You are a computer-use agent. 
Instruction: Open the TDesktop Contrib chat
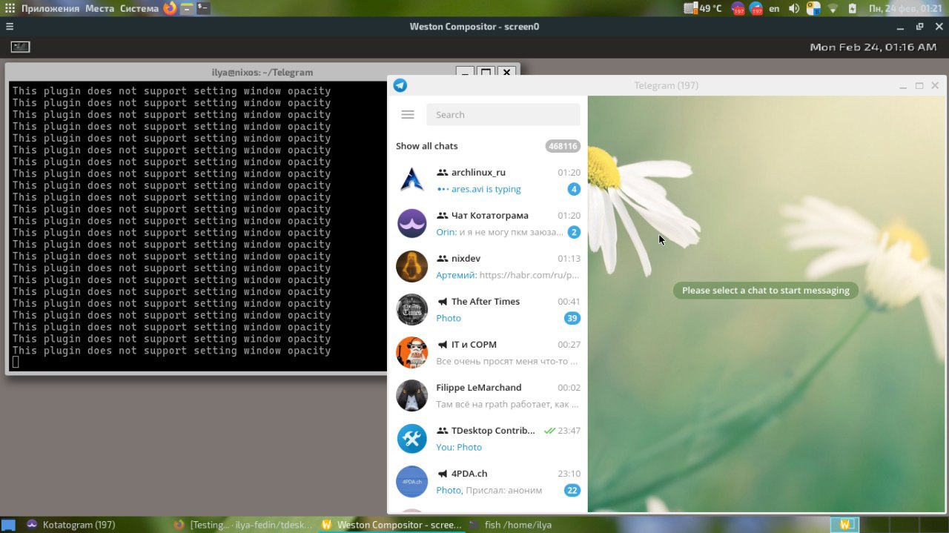click(x=487, y=438)
